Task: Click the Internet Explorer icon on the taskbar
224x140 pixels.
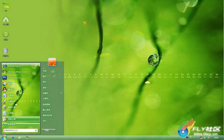Action: (x=13, y=138)
